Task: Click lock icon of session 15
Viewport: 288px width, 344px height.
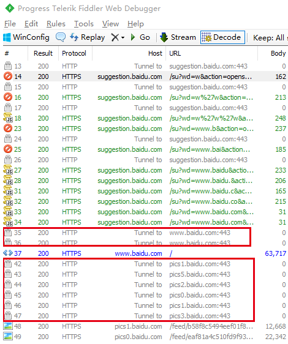Action: coord(8,86)
